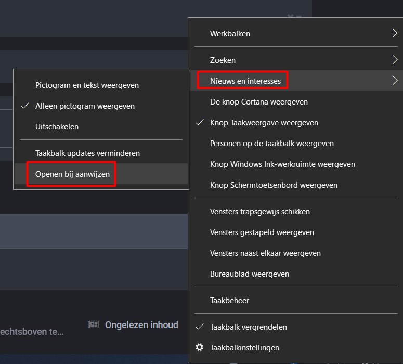Click the Ongelezen inhoud link

[x=141, y=325]
